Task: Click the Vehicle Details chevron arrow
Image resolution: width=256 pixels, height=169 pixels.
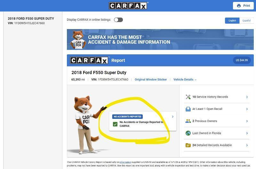Action: tap(196, 80)
